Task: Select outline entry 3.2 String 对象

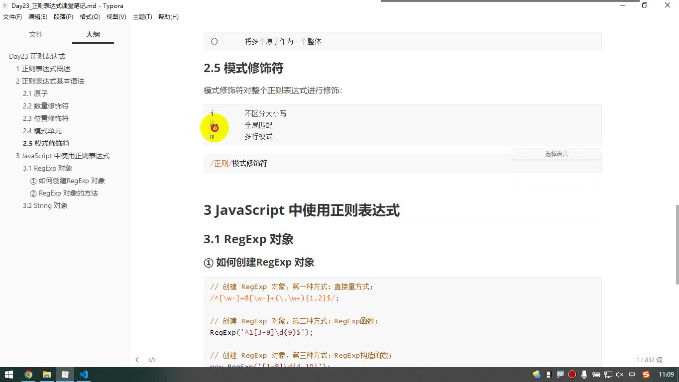Action: (x=45, y=205)
